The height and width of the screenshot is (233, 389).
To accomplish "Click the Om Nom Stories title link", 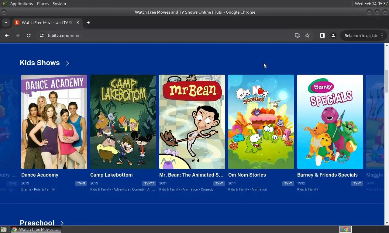I will pyautogui.click(x=247, y=175).
